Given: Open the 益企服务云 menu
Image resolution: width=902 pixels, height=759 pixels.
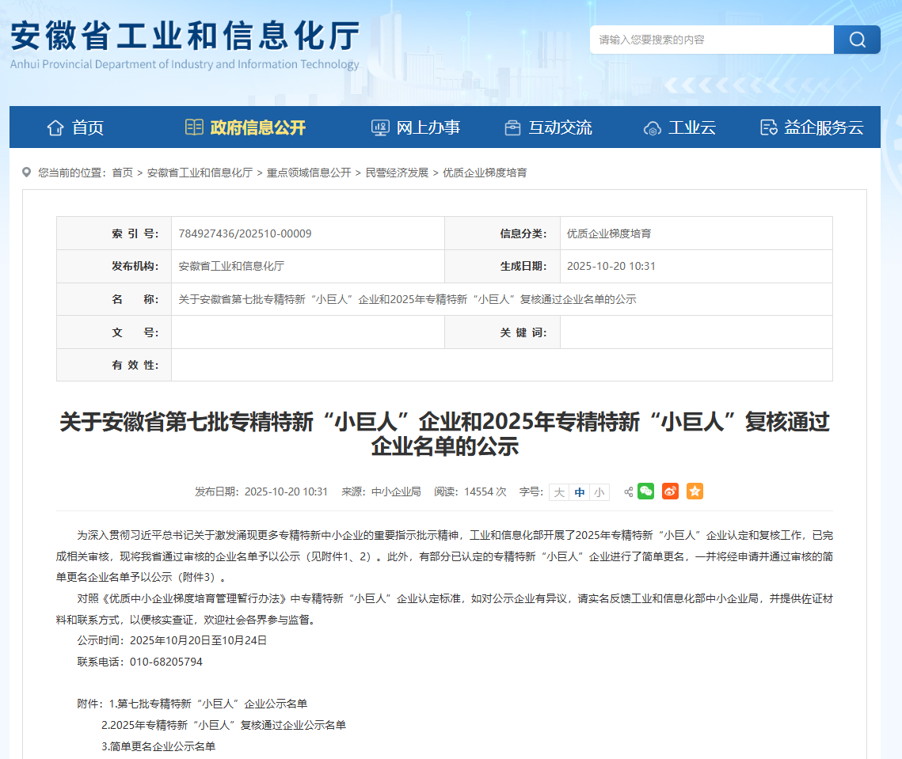Looking at the screenshot, I should (812, 127).
